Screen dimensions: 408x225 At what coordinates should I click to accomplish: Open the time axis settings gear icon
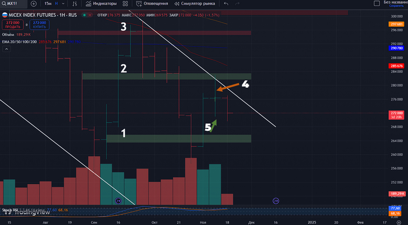(399, 223)
